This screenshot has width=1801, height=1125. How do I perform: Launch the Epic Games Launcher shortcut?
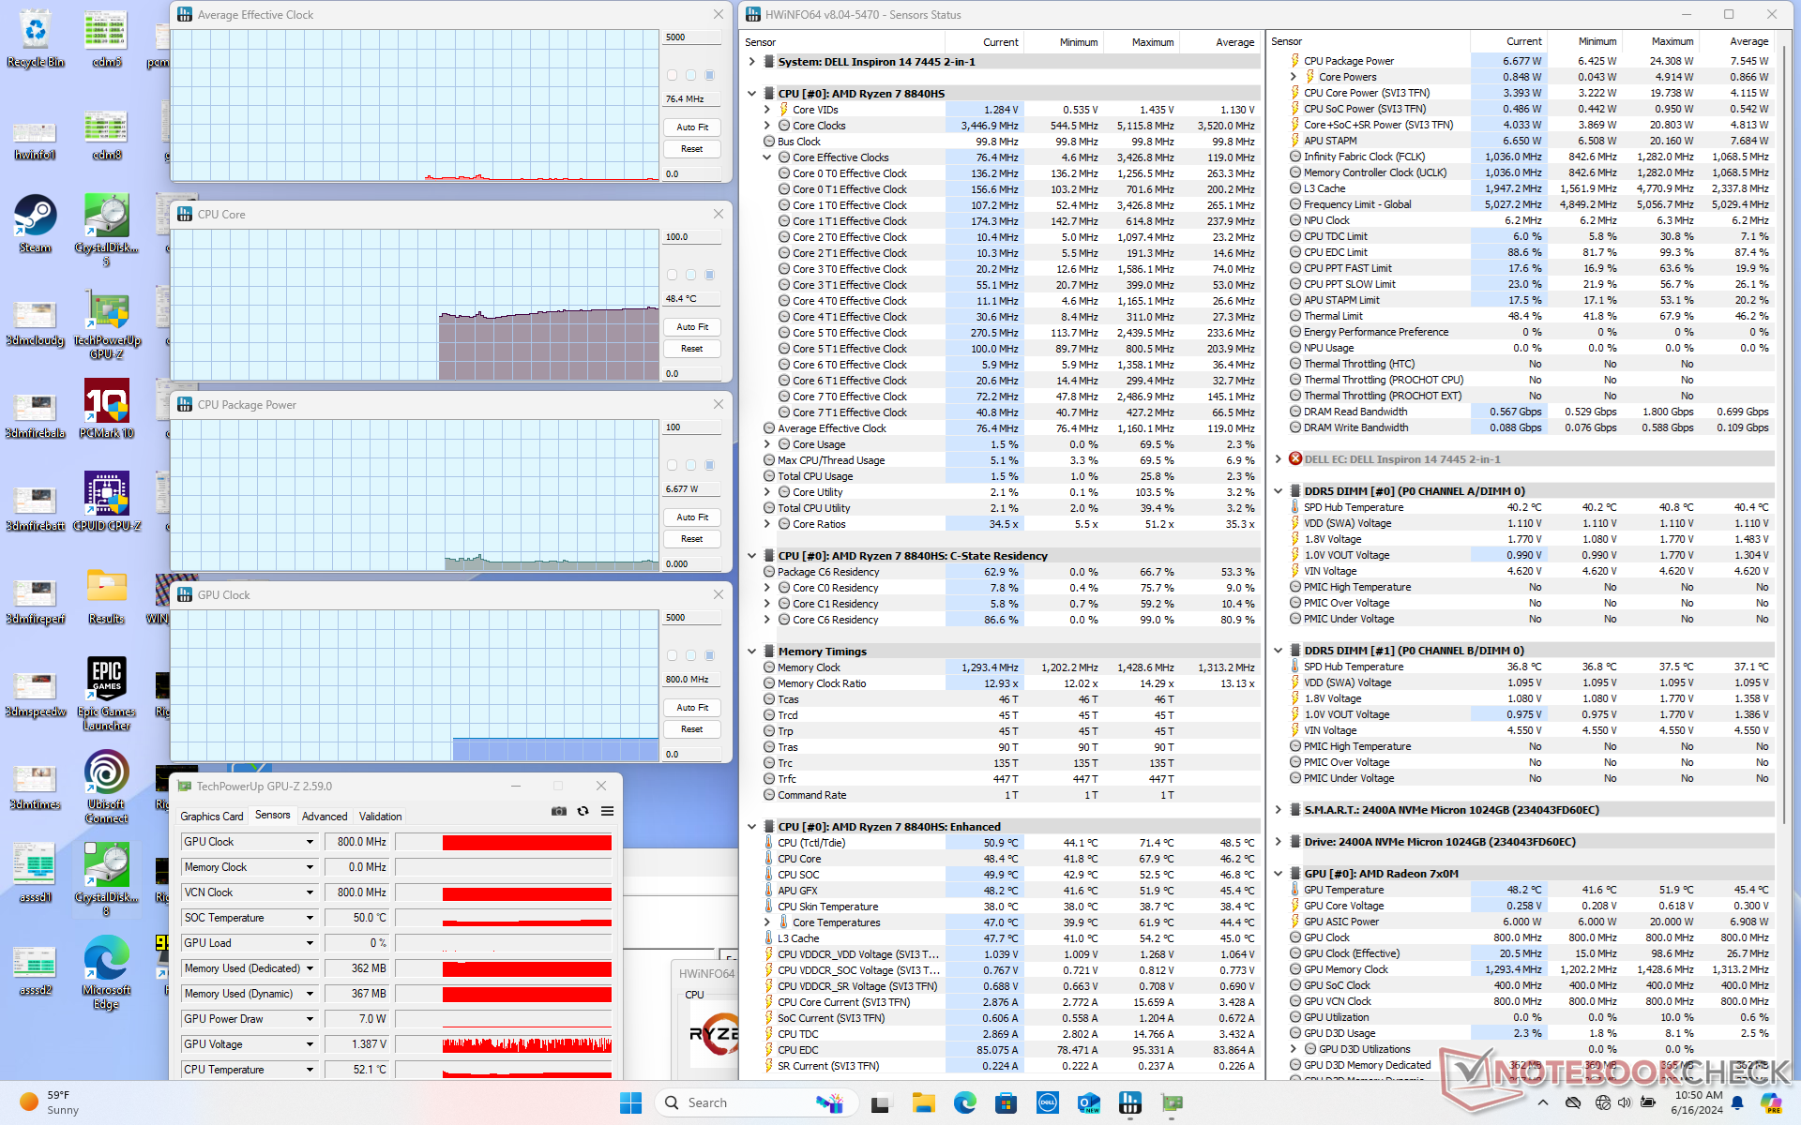click(x=107, y=694)
